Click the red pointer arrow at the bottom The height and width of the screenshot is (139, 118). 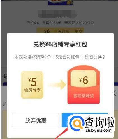click(62, 134)
